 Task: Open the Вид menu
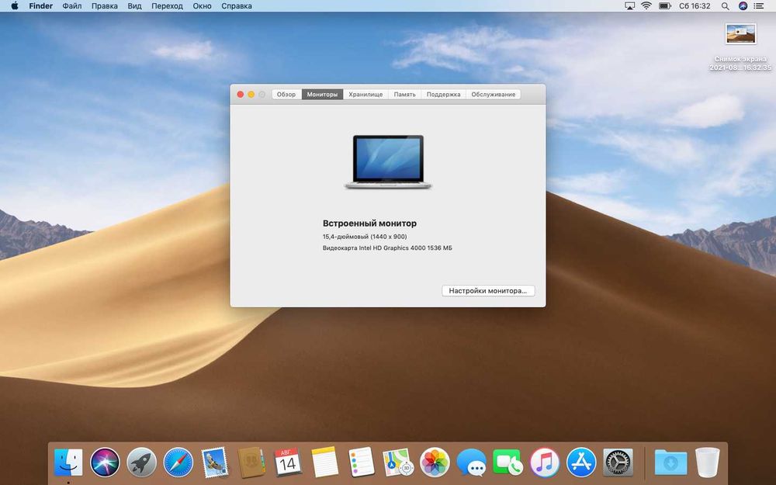[x=134, y=6]
